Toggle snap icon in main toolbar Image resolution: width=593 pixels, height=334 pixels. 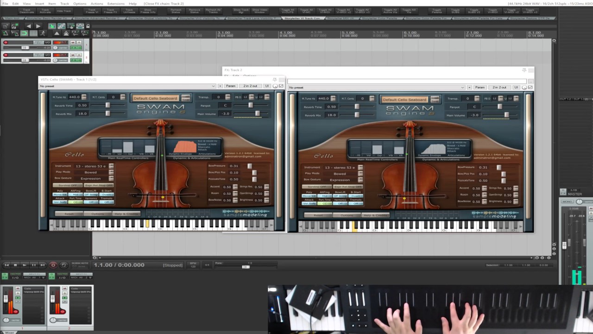tap(24, 33)
